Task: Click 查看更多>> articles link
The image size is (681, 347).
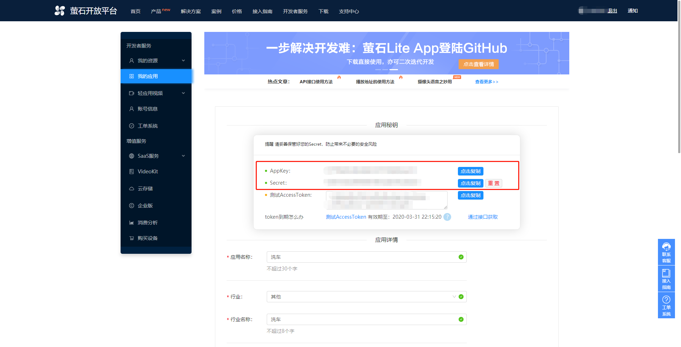Action: (x=487, y=82)
